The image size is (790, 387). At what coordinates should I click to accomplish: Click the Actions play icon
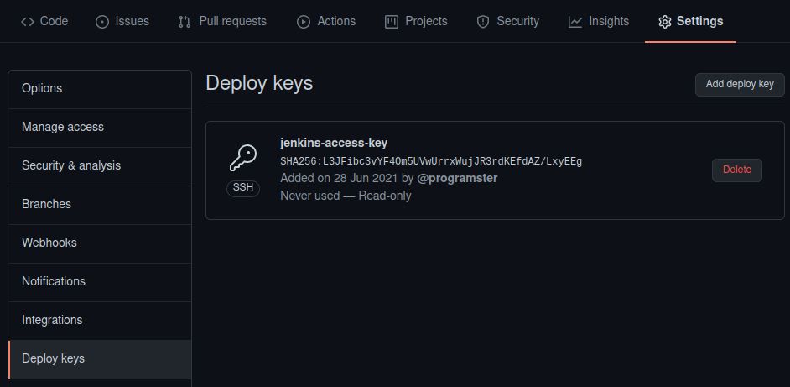(304, 22)
